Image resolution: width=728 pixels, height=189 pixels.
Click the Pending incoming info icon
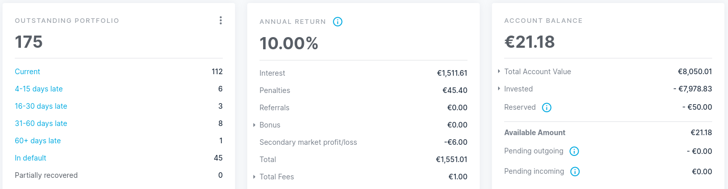pyautogui.click(x=575, y=172)
